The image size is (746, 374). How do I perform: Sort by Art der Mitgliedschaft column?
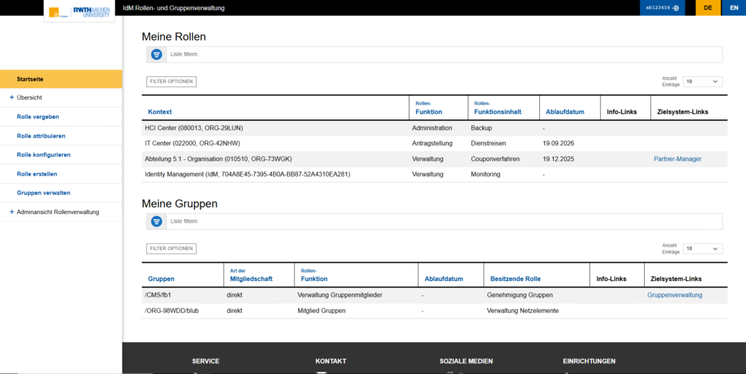(x=251, y=276)
